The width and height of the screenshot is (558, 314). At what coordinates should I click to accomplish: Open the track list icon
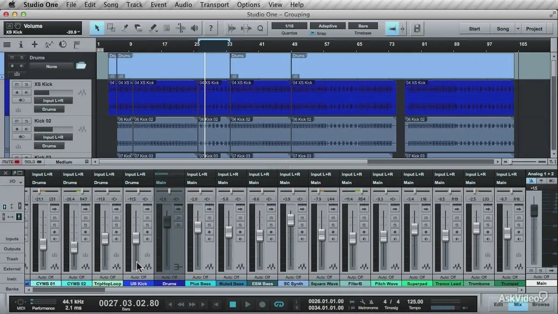tap(7, 44)
